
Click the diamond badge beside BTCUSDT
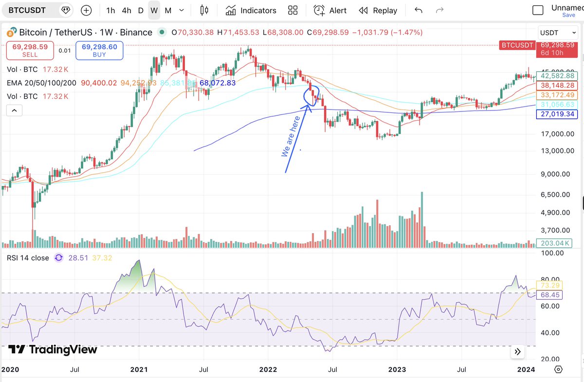pyautogui.click(x=65, y=10)
